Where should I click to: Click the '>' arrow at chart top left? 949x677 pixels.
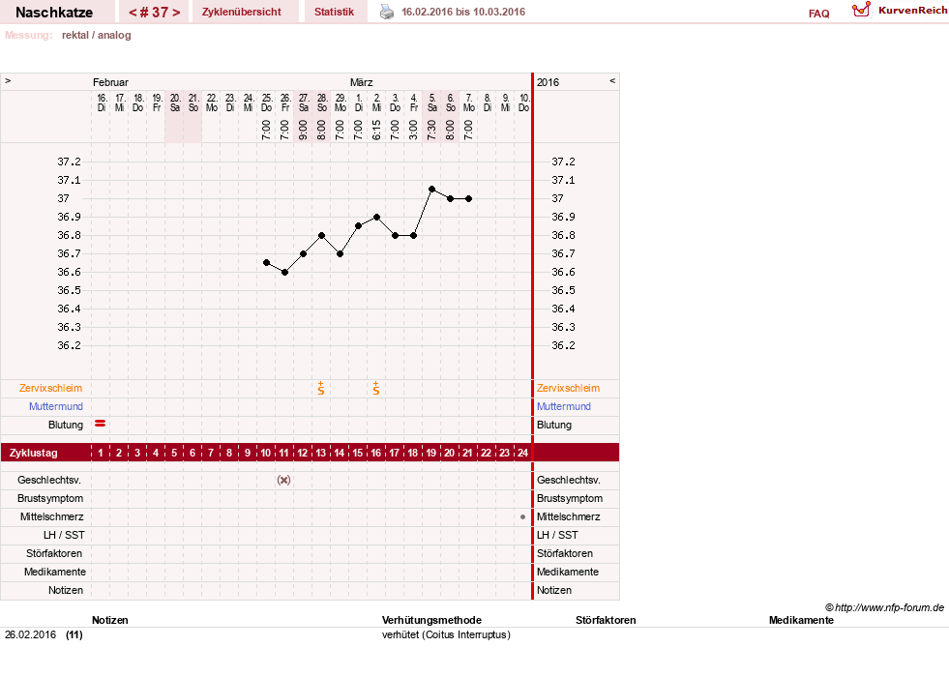coord(8,80)
